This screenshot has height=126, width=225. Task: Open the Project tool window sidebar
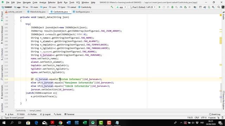[x=2, y=16]
